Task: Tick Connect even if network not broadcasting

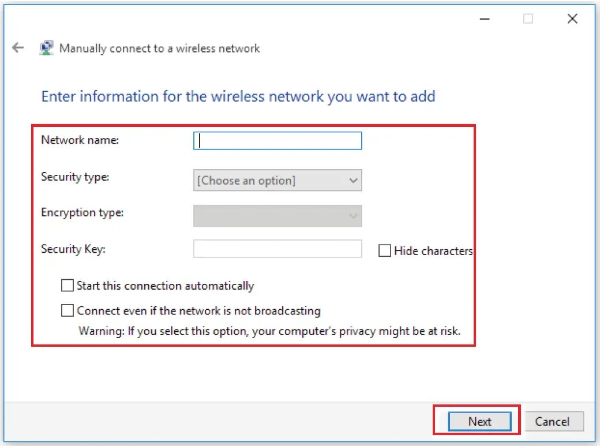Action: click(x=67, y=311)
